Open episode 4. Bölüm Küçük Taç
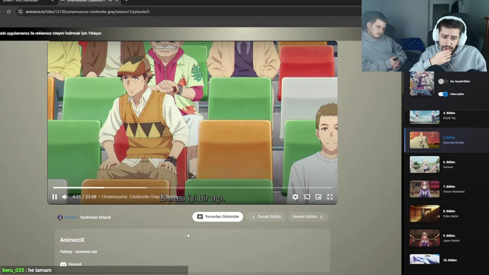Screen dimensions: 489x275 [x=446, y=117]
